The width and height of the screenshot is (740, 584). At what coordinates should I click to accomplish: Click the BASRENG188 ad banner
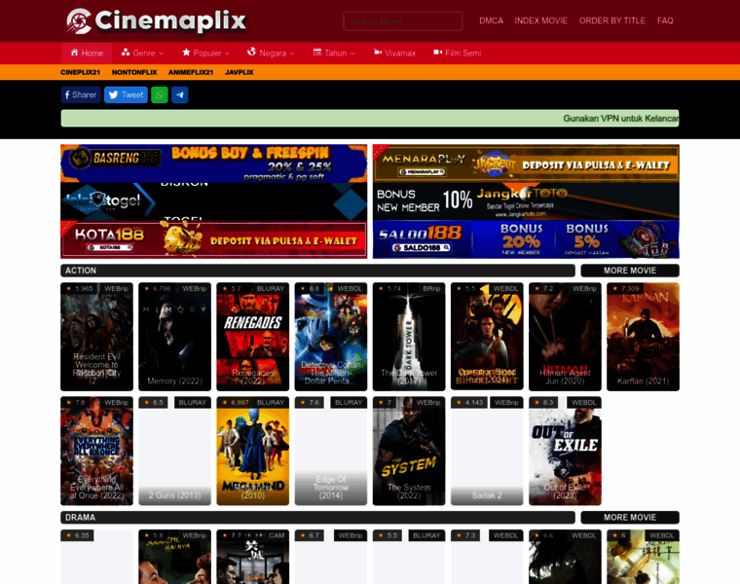pyautogui.click(x=214, y=164)
